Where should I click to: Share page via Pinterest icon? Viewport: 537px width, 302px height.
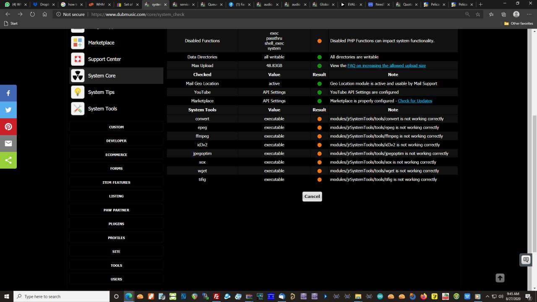click(8, 127)
